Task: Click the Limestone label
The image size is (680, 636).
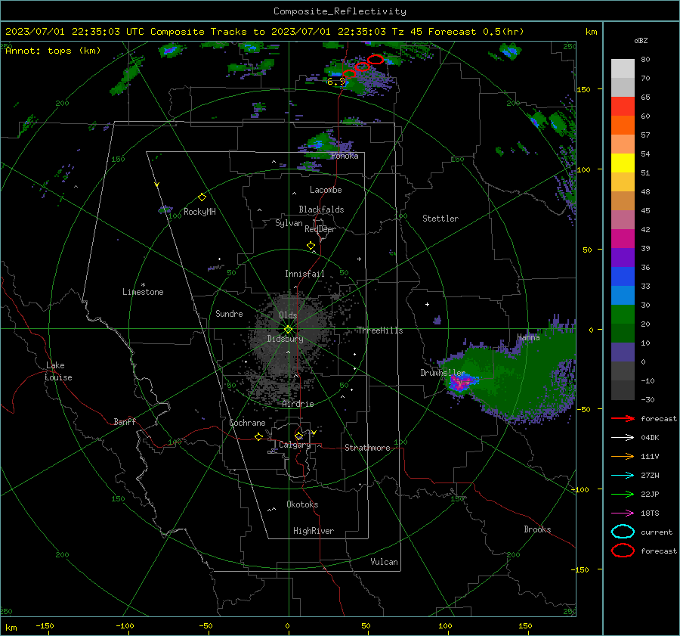Action: point(143,292)
